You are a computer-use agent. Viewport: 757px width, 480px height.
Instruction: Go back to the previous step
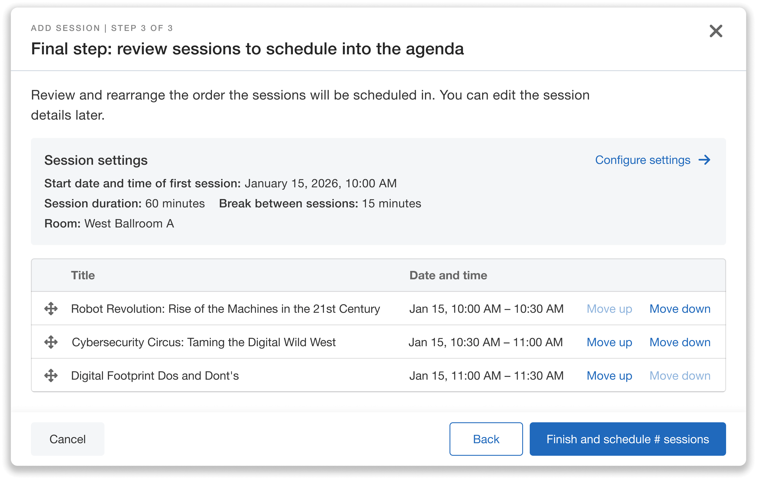486,438
